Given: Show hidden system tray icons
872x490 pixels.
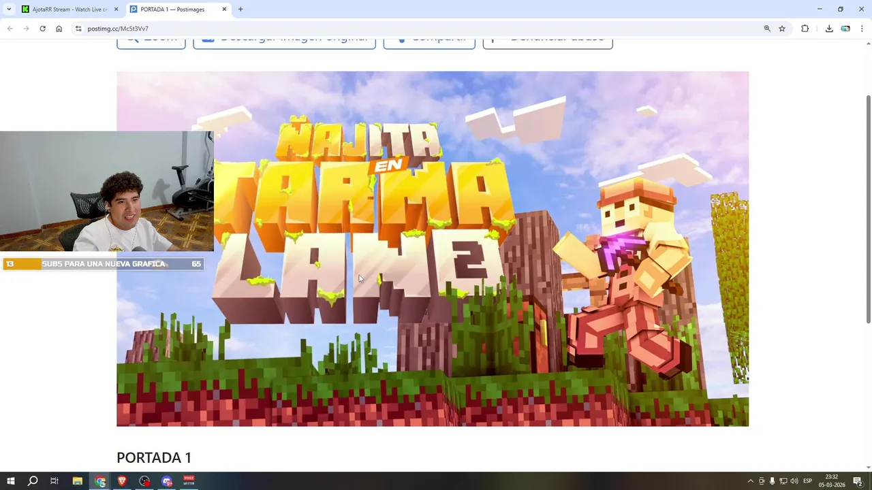Looking at the screenshot, I should tap(751, 481).
